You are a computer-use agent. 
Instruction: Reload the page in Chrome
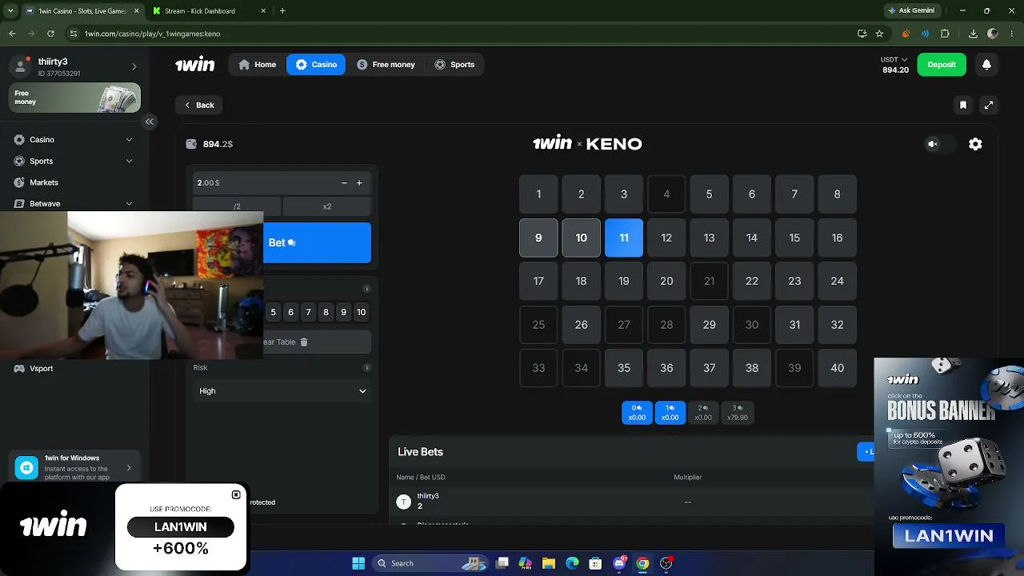(50, 34)
